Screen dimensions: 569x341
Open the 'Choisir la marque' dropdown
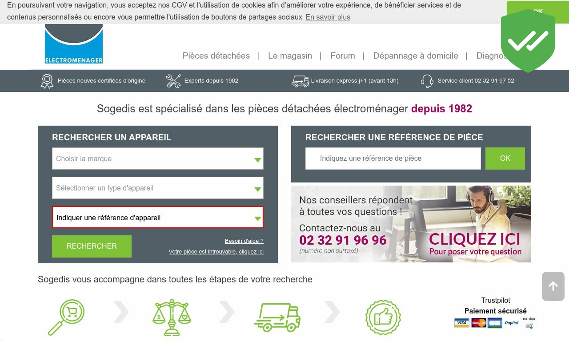point(158,159)
